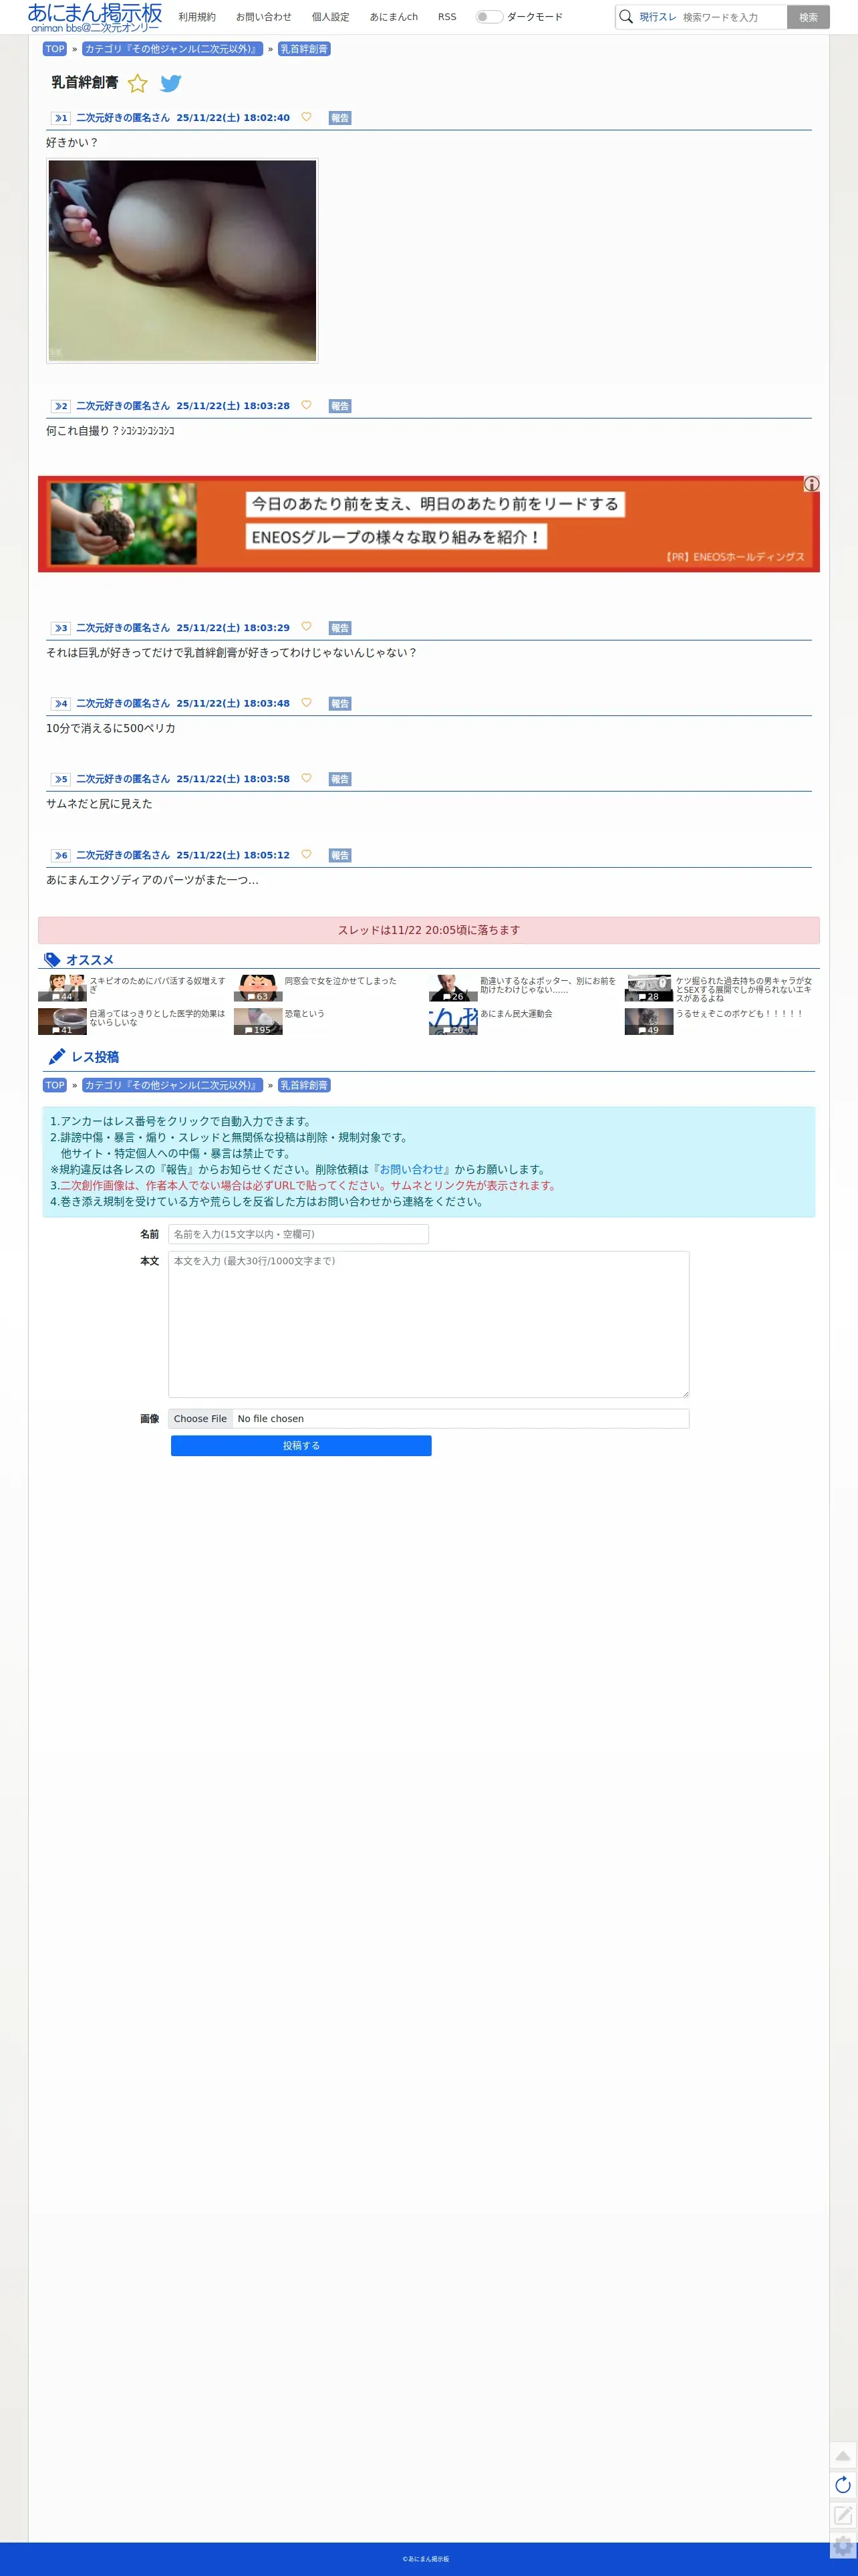Click the reload thread circular arrow icon
This screenshot has height=2576, width=858.
tap(843, 2485)
